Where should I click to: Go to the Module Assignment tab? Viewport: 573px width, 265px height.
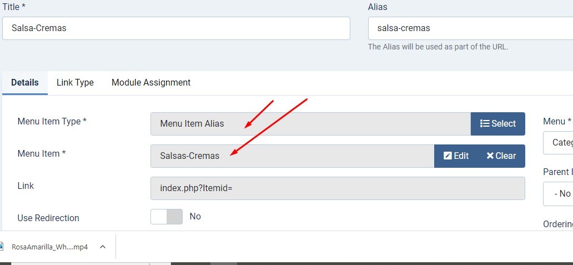151,83
